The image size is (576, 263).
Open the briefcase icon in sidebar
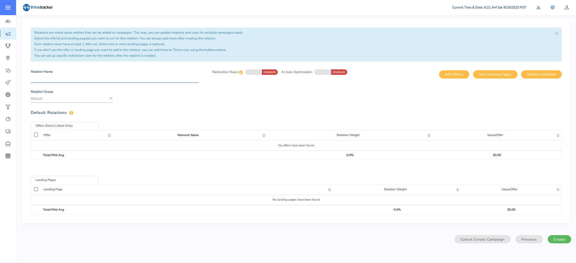(8, 144)
